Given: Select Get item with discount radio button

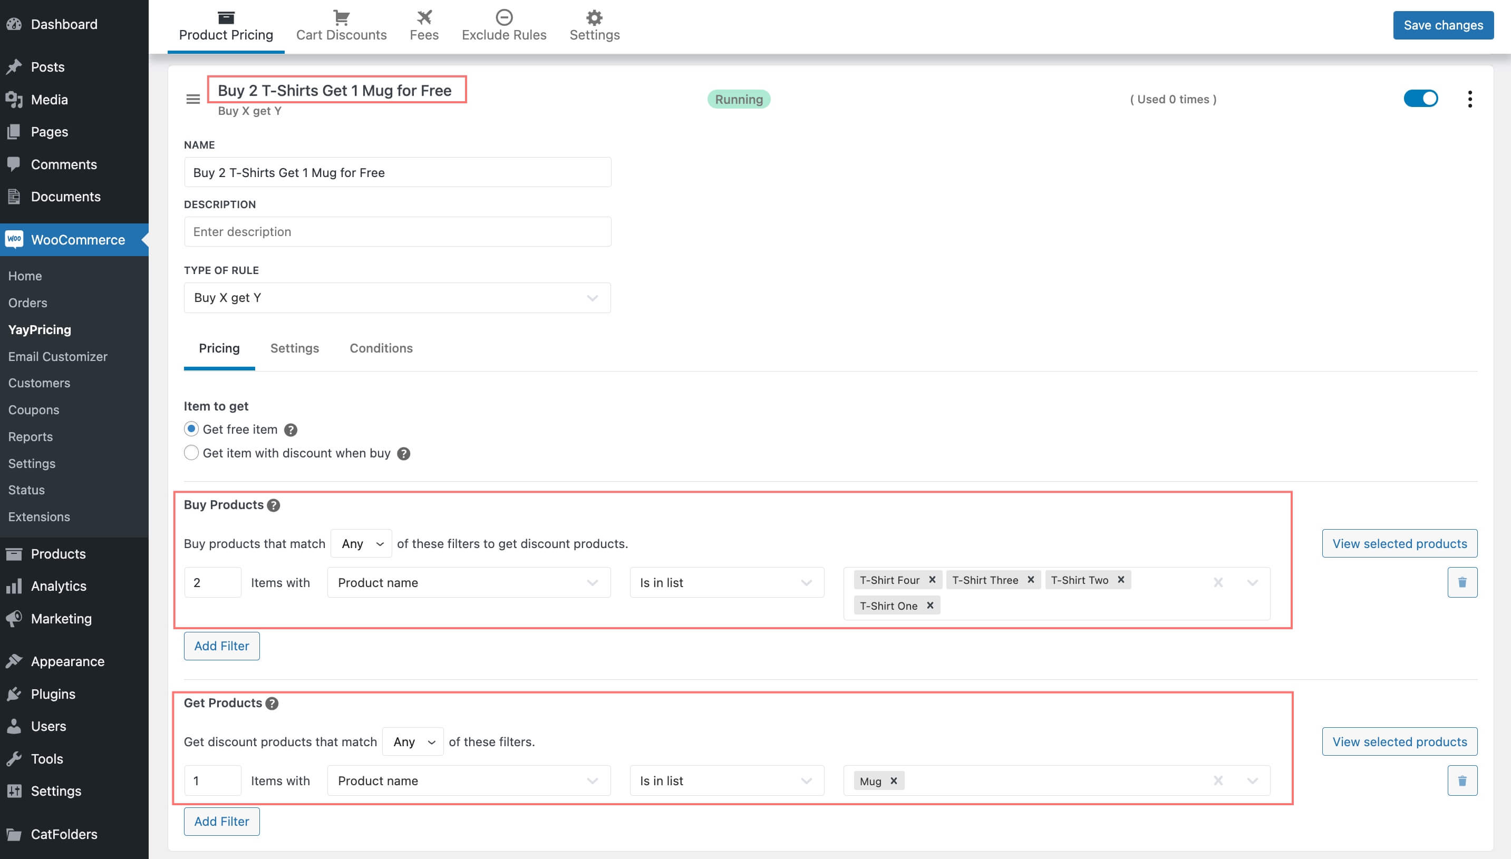Looking at the screenshot, I should tap(190, 452).
